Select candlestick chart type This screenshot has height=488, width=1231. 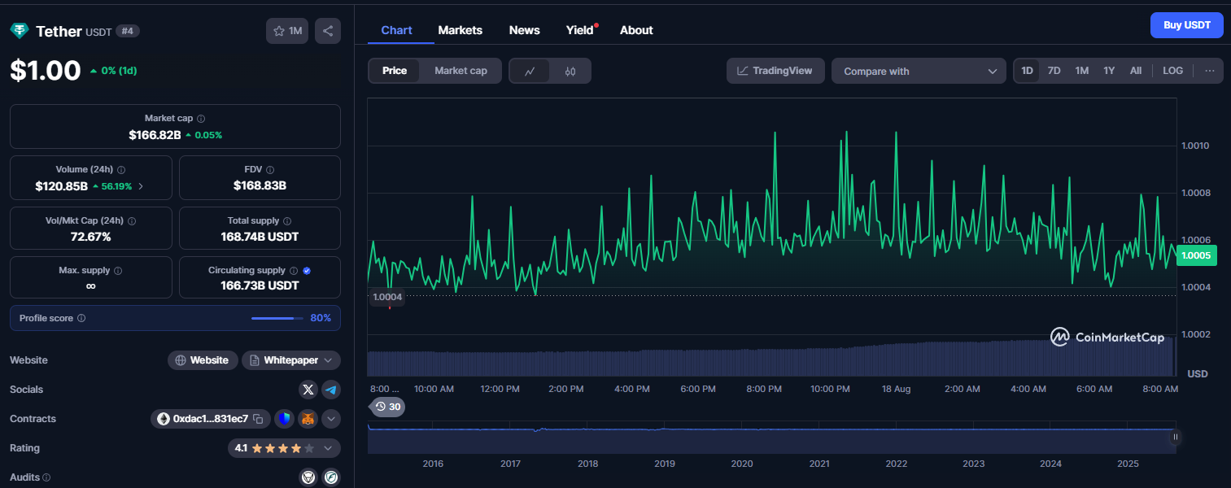570,71
